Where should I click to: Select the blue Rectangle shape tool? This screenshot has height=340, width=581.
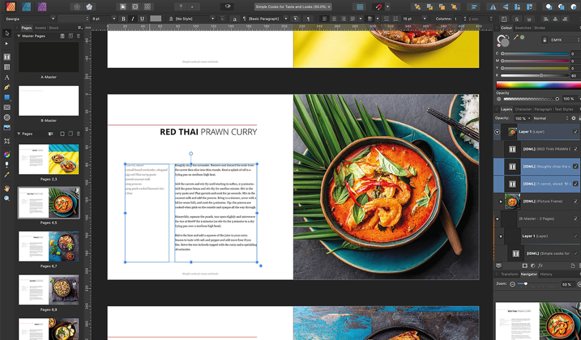pos(7,97)
